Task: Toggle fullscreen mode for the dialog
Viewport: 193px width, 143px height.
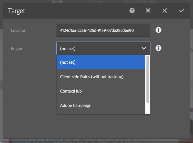Action: [148, 11]
